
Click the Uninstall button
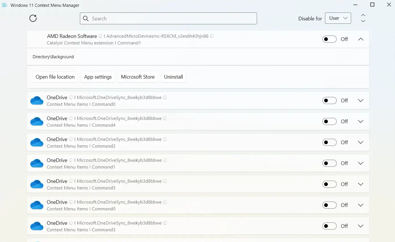tap(173, 77)
